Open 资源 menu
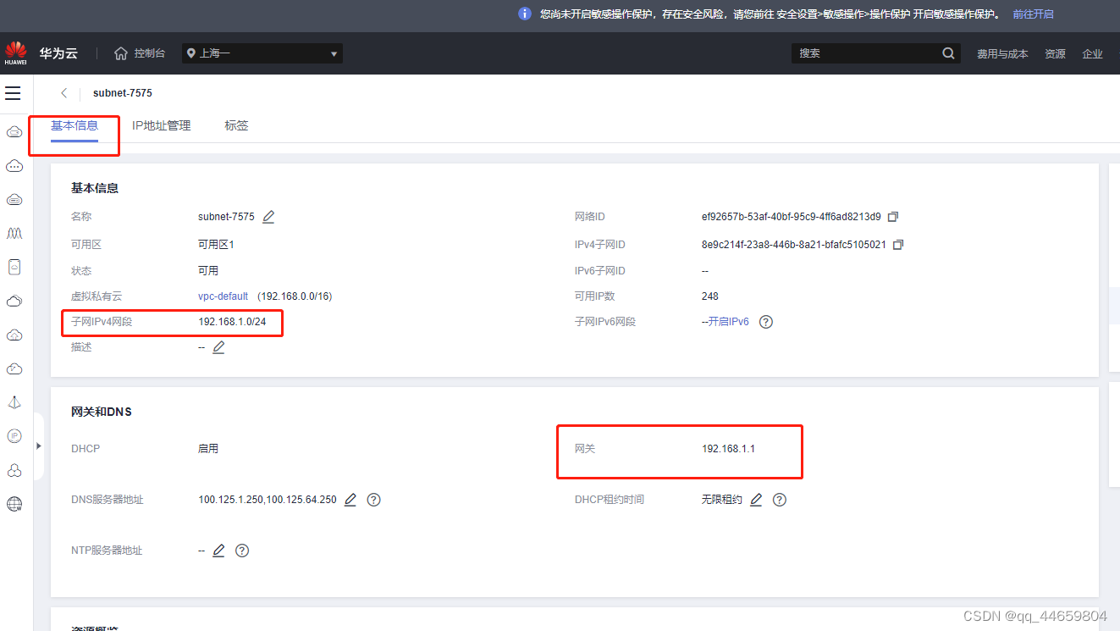The width and height of the screenshot is (1120, 631). click(1055, 53)
